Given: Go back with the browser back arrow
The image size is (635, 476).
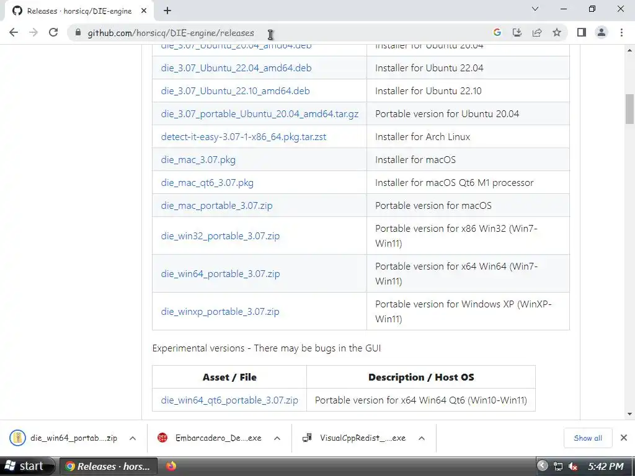Looking at the screenshot, I should point(14,32).
